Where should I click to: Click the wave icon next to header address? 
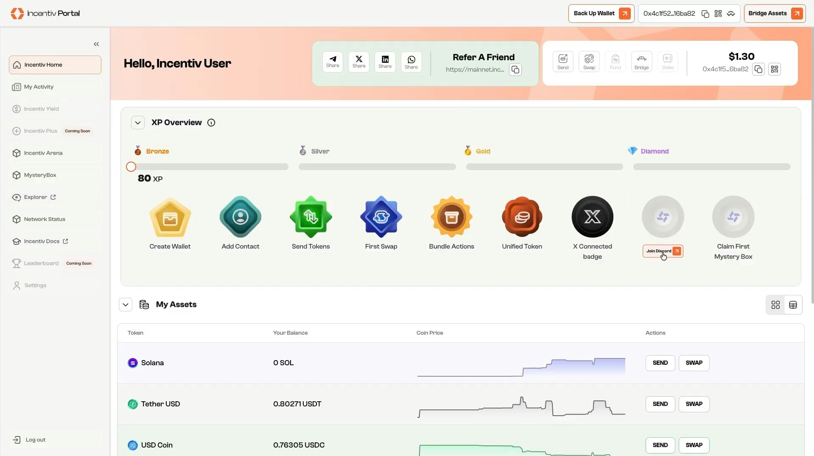[x=731, y=14]
